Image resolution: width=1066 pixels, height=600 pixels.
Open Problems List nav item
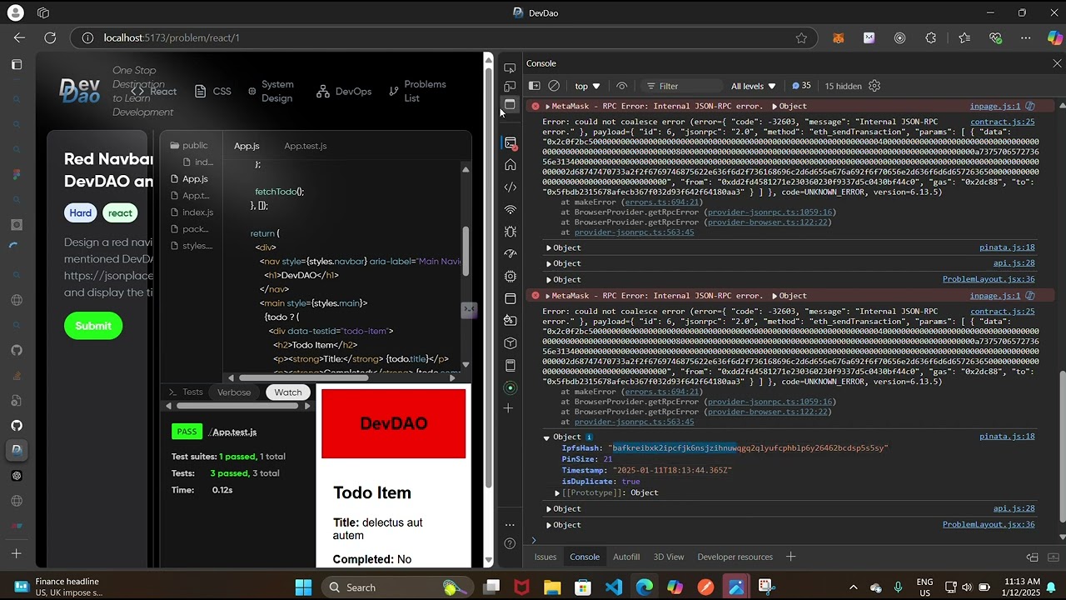click(x=417, y=91)
